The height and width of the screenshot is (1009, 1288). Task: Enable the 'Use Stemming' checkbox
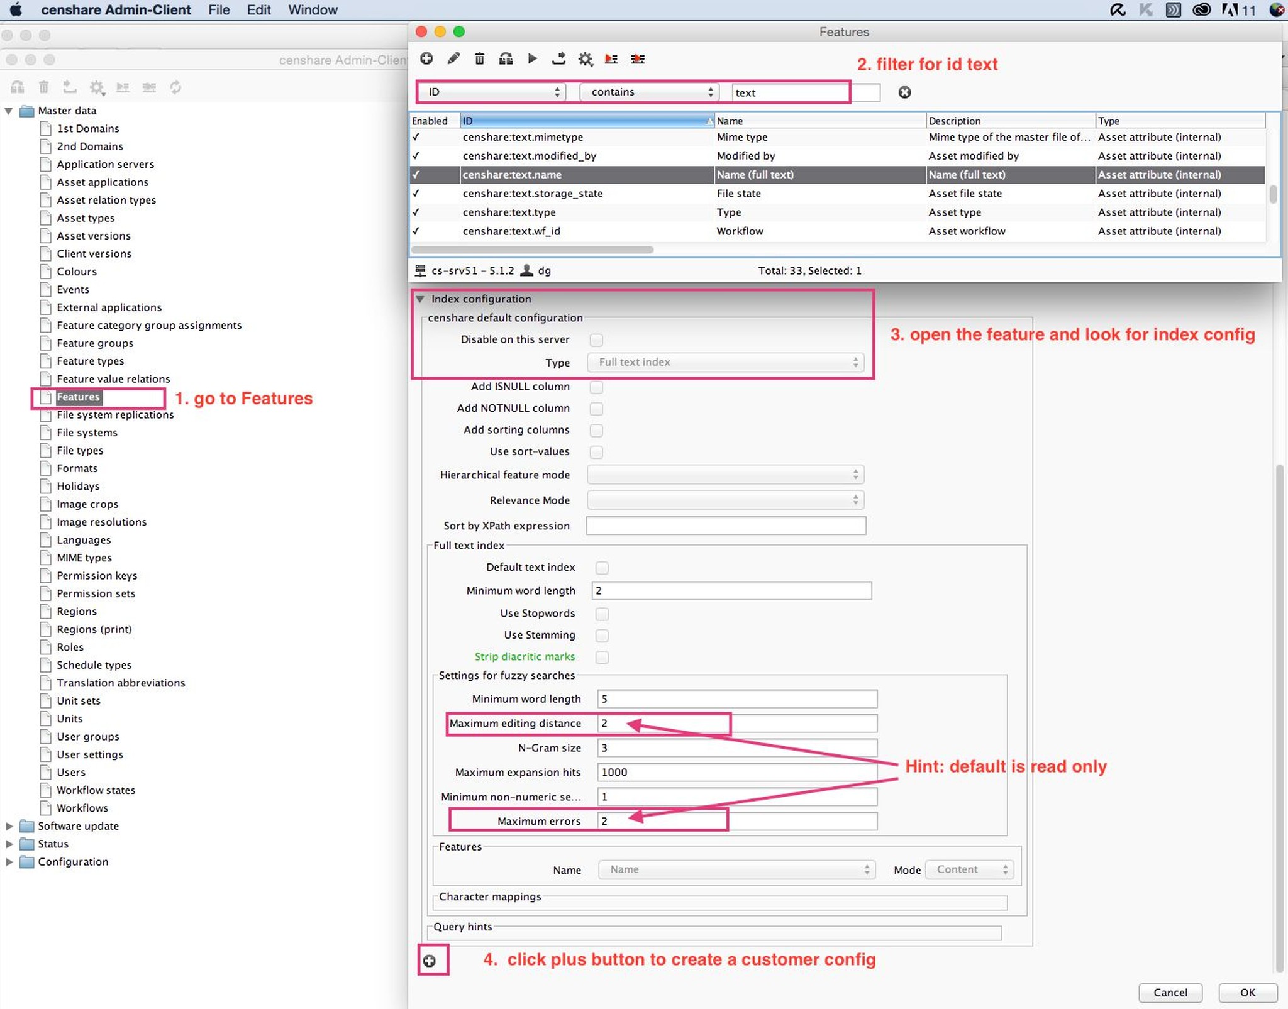[x=602, y=636]
